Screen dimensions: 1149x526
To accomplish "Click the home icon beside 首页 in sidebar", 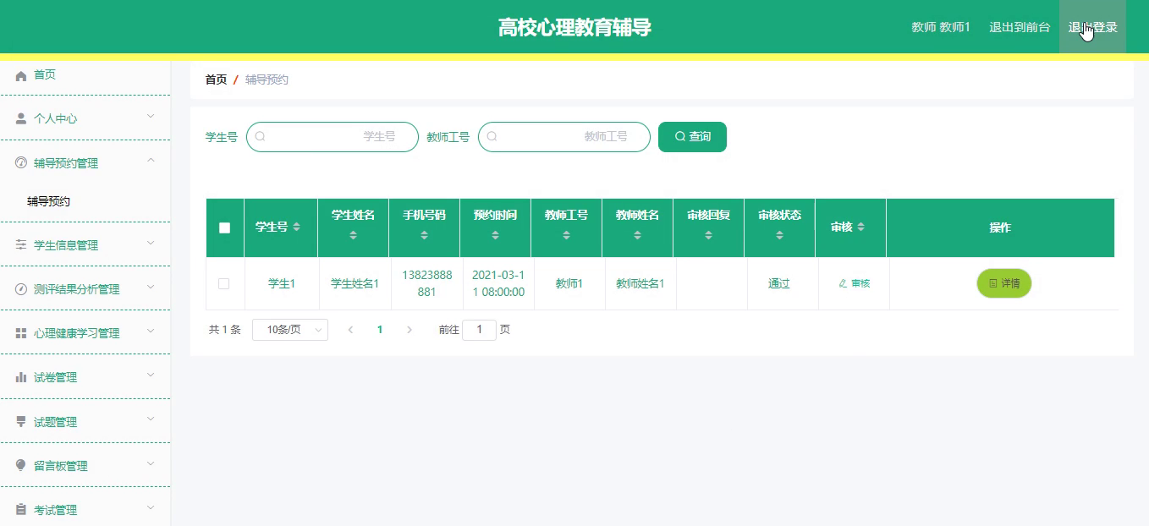I will pos(21,75).
